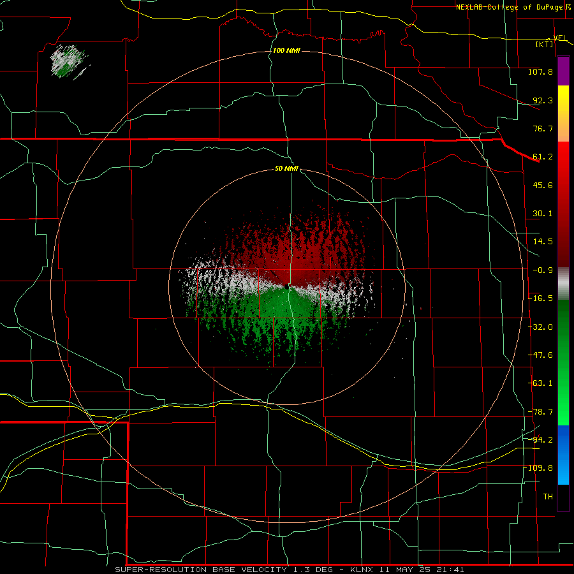Click the VEL legend title
Image resolution: width=574 pixels, height=574 pixels.
(560, 38)
